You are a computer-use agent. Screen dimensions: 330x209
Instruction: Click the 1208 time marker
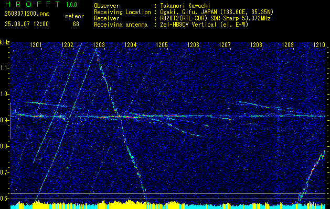coord(257,44)
